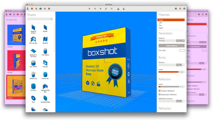Clear the front.png texture with X button
Screen dimensions: 213x121
point(183,41)
